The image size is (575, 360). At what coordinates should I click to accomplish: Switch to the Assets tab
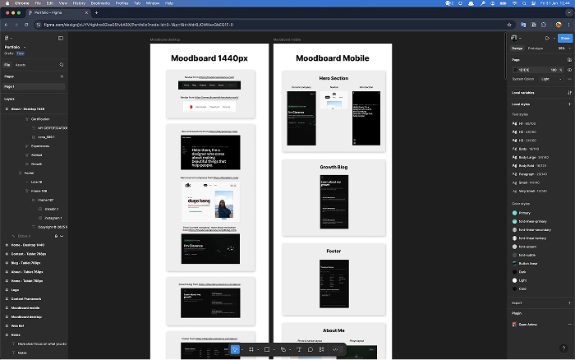[x=20, y=64]
